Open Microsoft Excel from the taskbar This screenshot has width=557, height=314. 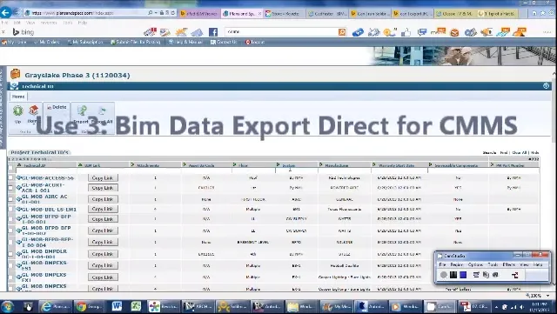coord(136,306)
